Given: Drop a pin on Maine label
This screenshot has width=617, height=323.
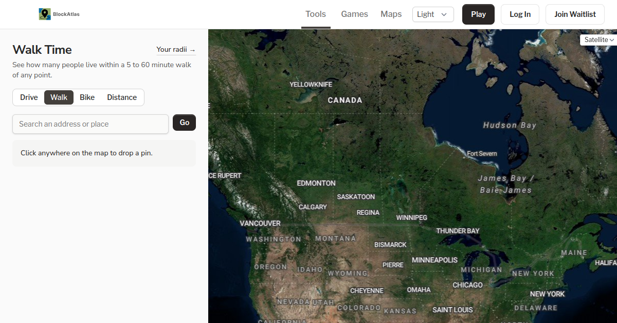Looking at the screenshot, I should tap(574, 253).
